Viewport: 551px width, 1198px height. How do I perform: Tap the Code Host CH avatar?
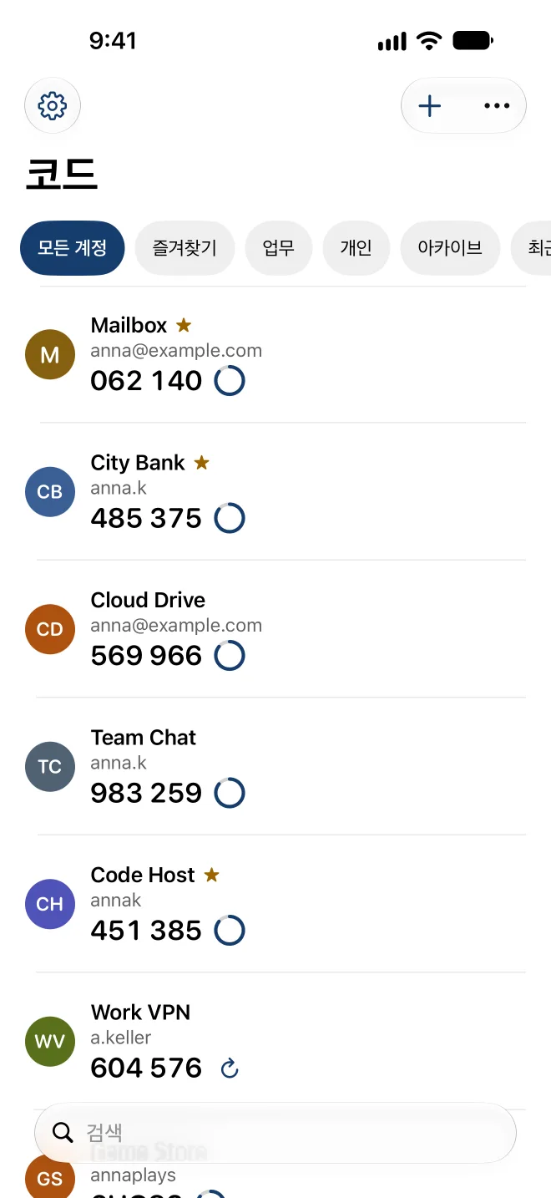click(50, 904)
